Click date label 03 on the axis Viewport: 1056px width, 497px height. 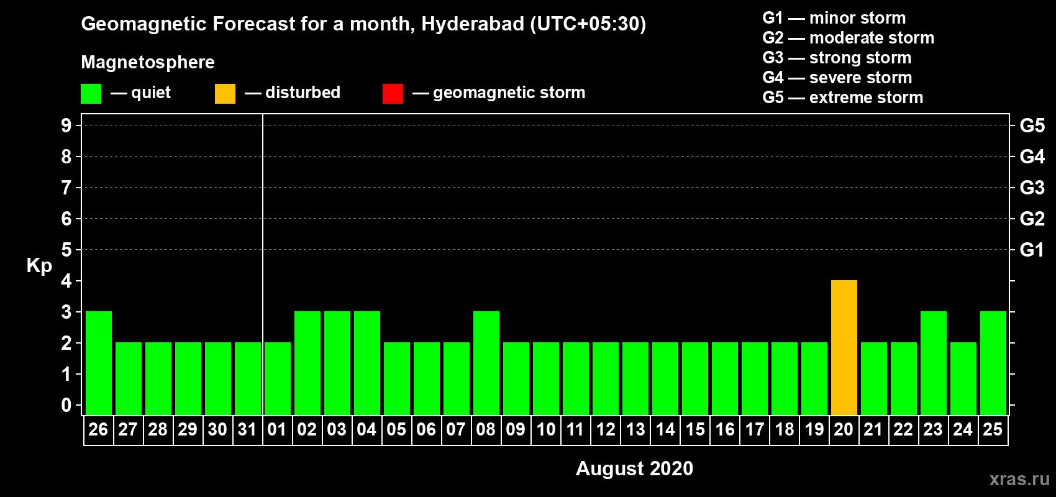click(337, 429)
